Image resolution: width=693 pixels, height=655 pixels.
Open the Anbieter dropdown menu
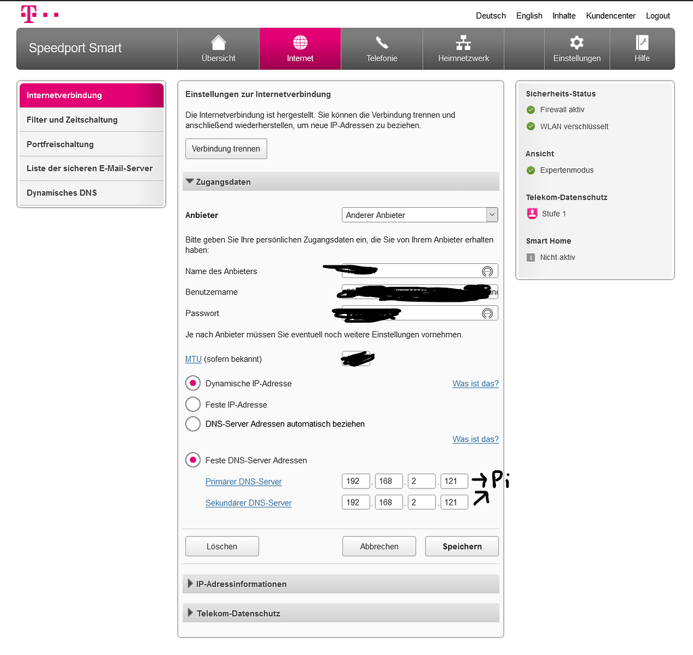click(420, 215)
